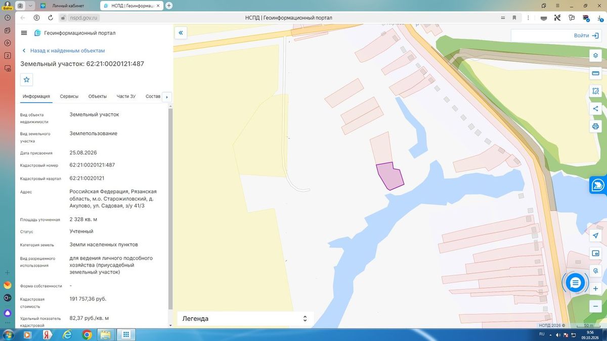
Task: Zoom out on the map
Action: pyautogui.click(x=595, y=306)
